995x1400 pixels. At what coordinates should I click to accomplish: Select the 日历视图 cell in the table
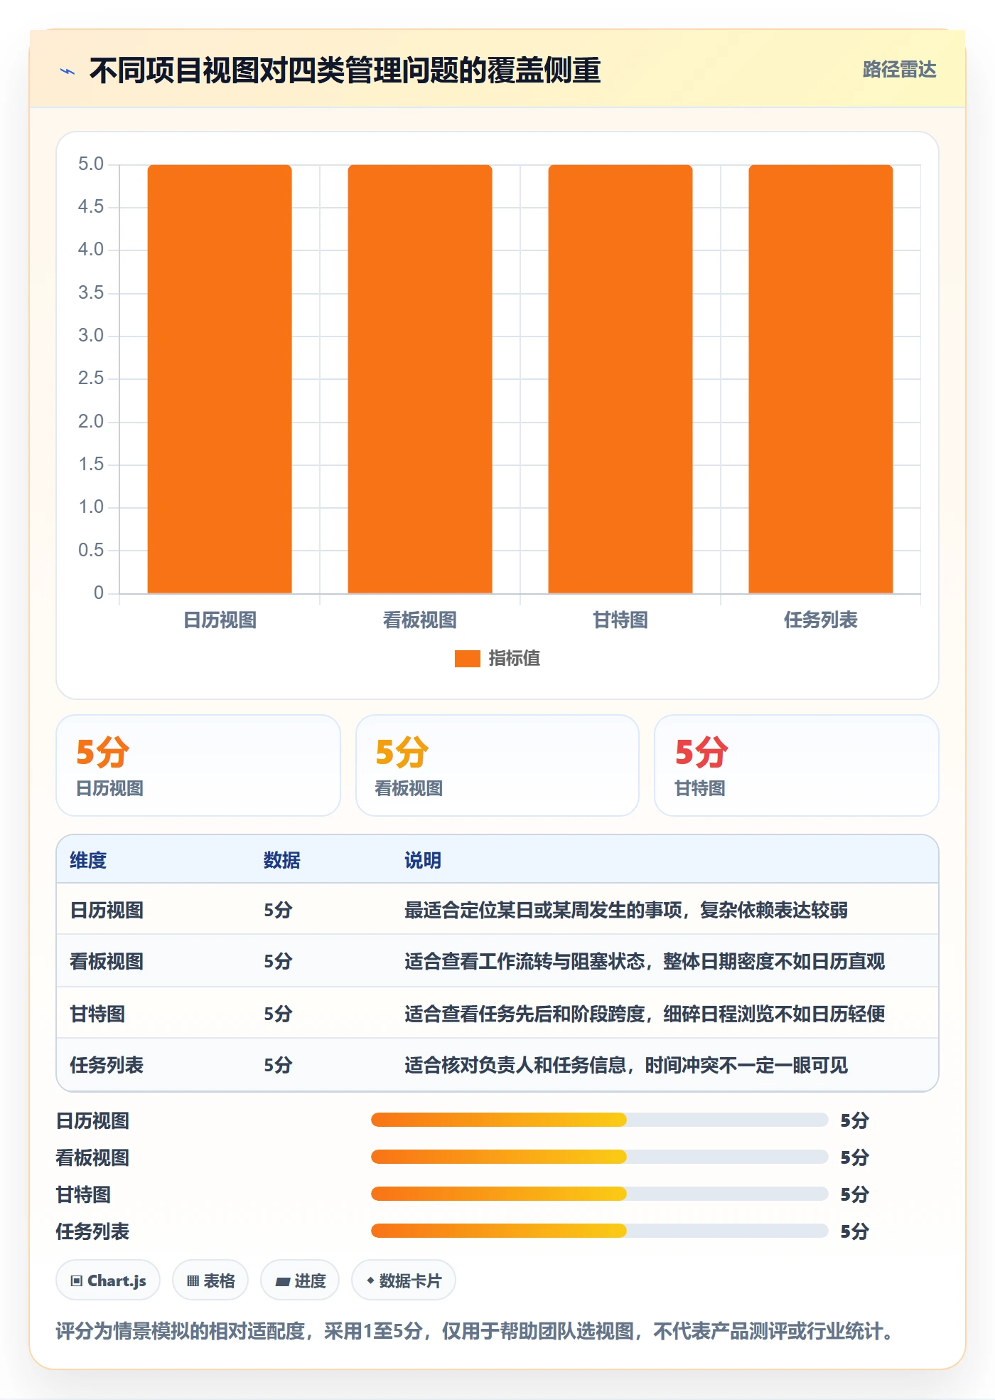click(107, 911)
